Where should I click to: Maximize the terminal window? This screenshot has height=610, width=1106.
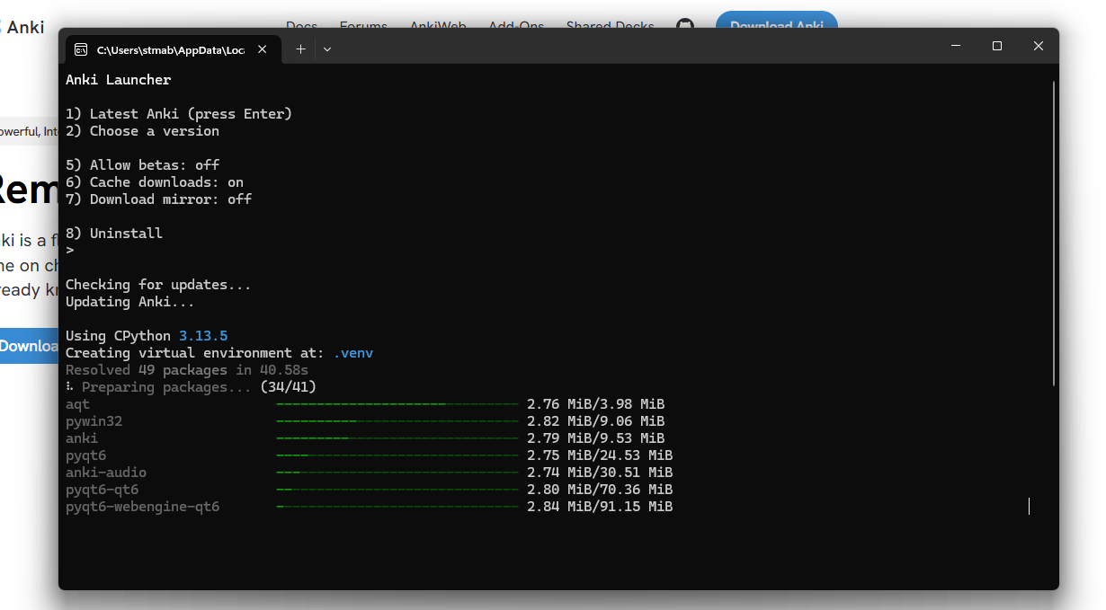[997, 46]
